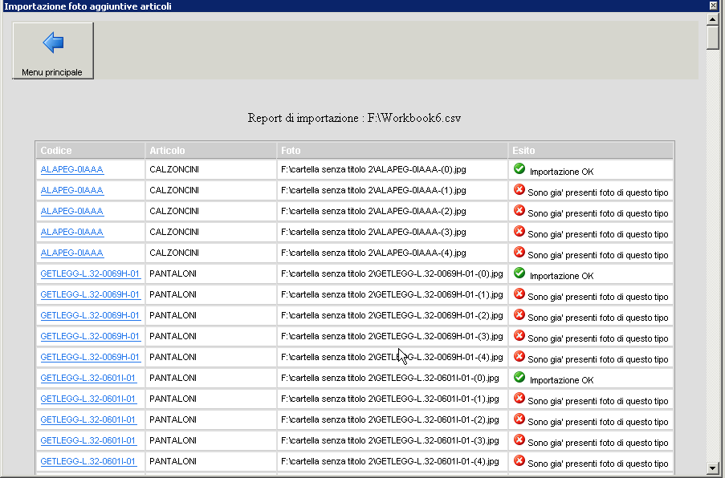Open ALAPEG-0IAAA link in the (3).jpg row
The image size is (725, 478).
coord(72,232)
